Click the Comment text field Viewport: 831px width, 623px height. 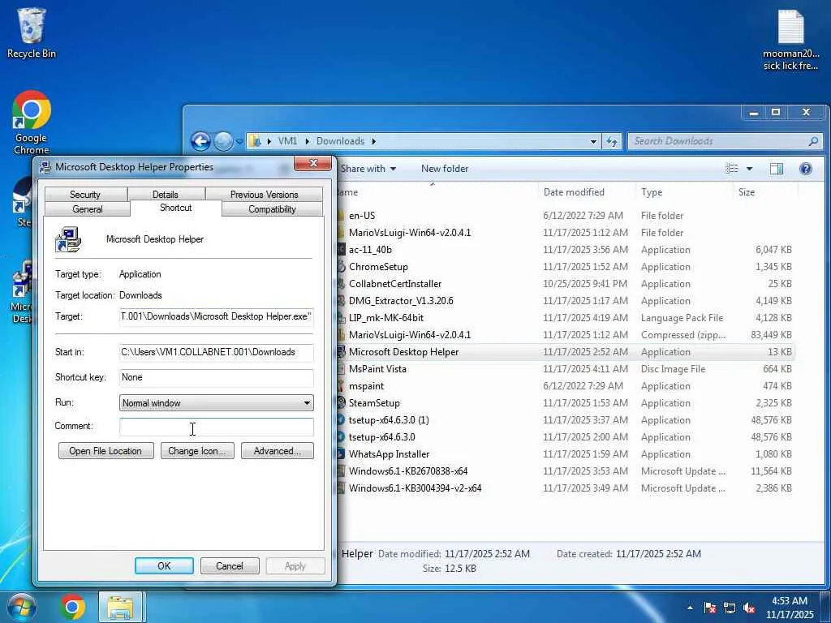click(x=216, y=427)
